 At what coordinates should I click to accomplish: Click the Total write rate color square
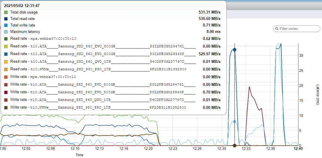click(6, 25)
